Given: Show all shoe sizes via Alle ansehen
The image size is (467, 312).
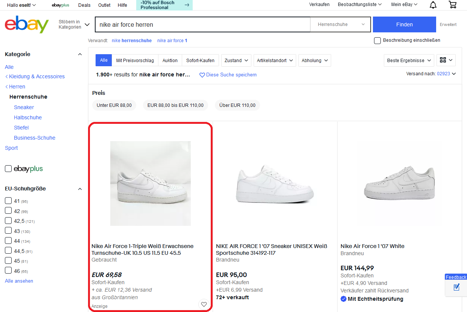Looking at the screenshot, I should (19, 281).
